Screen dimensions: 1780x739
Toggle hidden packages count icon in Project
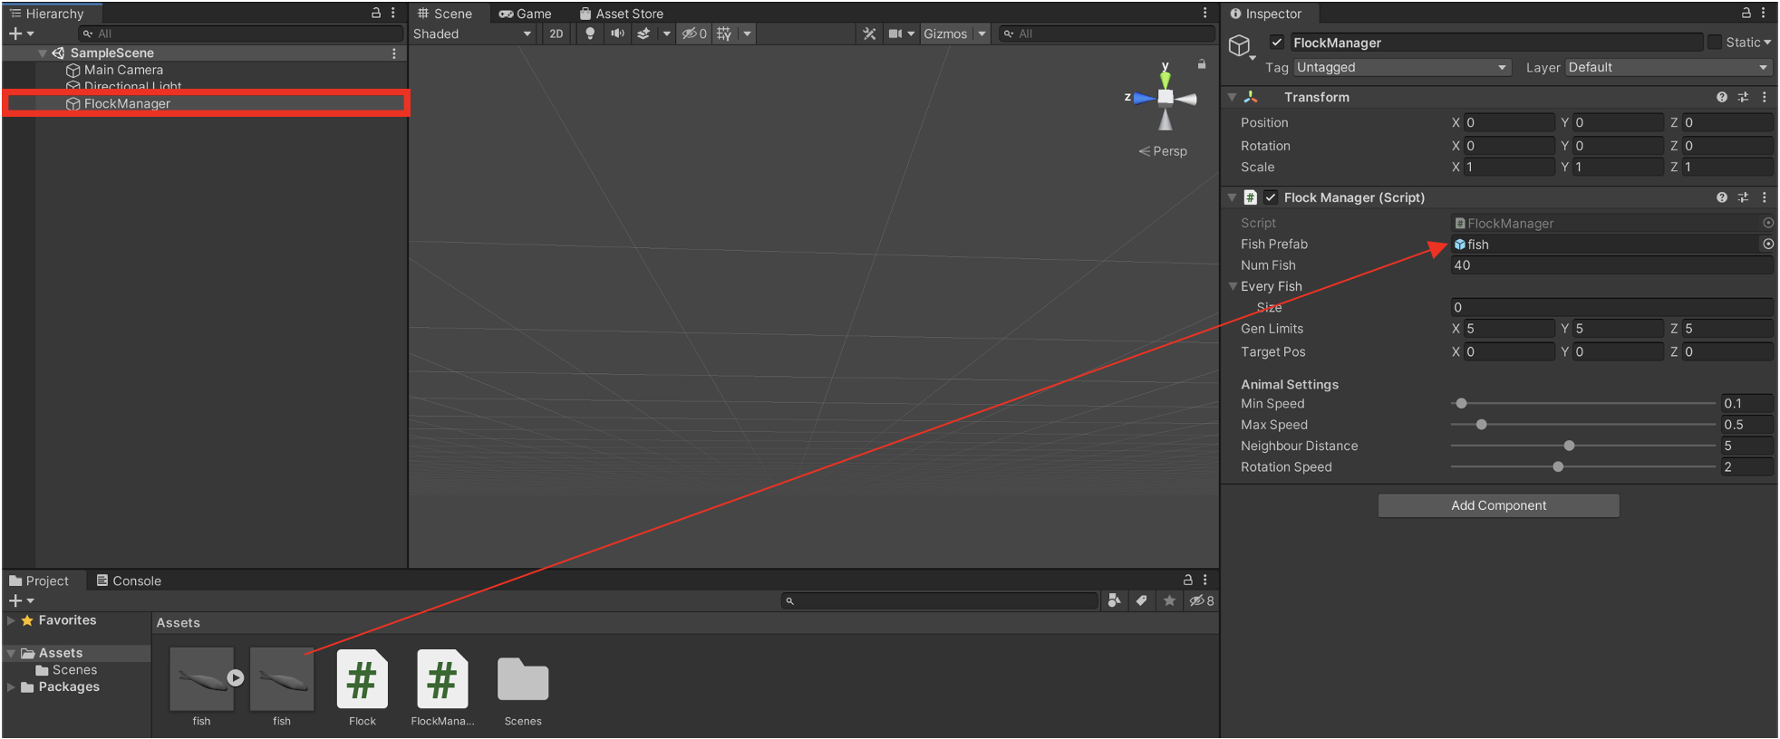[1202, 600]
